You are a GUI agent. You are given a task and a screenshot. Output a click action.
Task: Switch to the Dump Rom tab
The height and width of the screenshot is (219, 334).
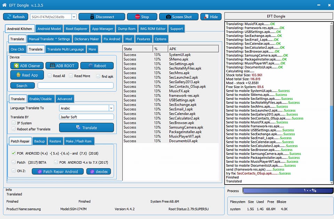(x=127, y=29)
